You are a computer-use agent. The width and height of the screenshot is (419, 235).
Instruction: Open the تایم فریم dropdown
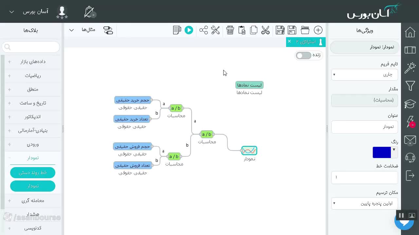coord(365,75)
